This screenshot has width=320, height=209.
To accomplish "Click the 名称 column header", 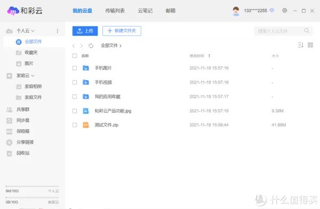I will click(85, 56).
